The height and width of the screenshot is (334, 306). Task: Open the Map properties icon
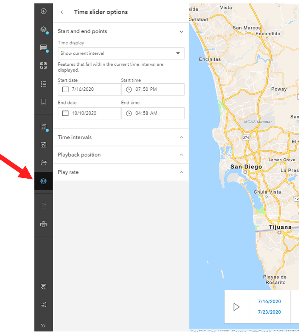43,145
